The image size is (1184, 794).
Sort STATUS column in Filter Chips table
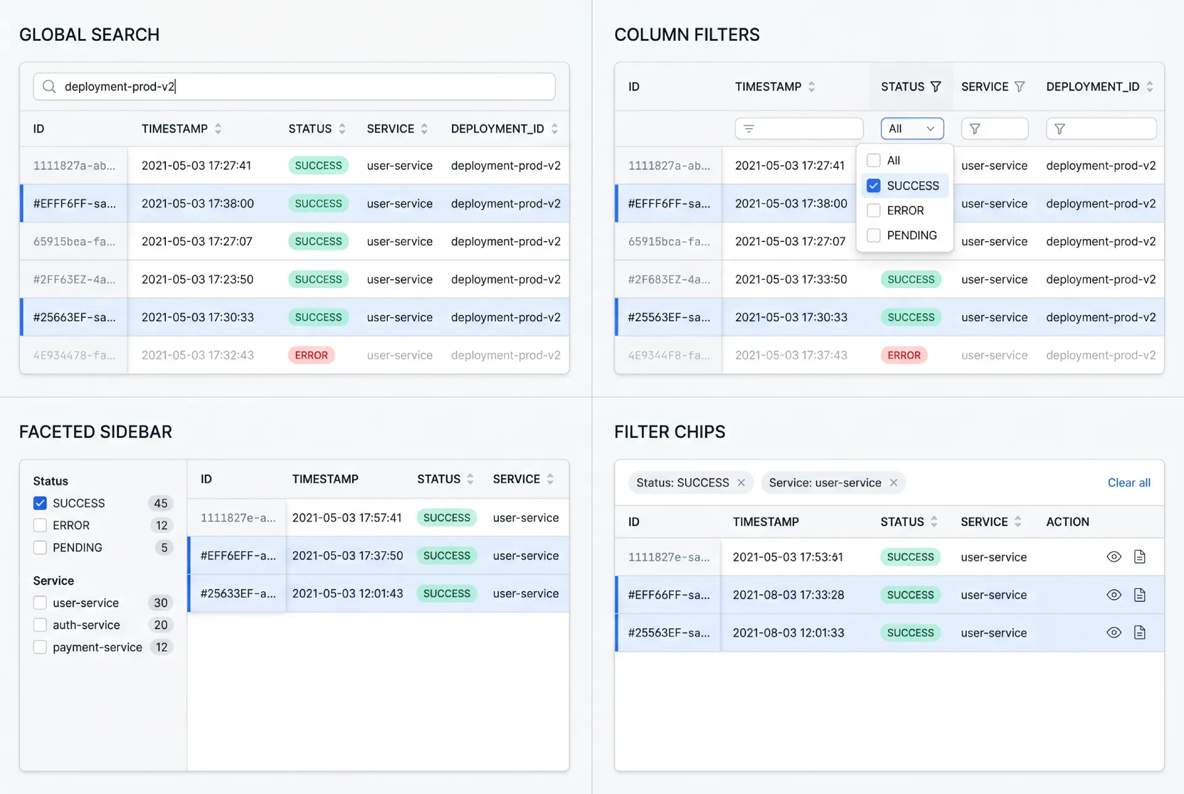(x=934, y=522)
